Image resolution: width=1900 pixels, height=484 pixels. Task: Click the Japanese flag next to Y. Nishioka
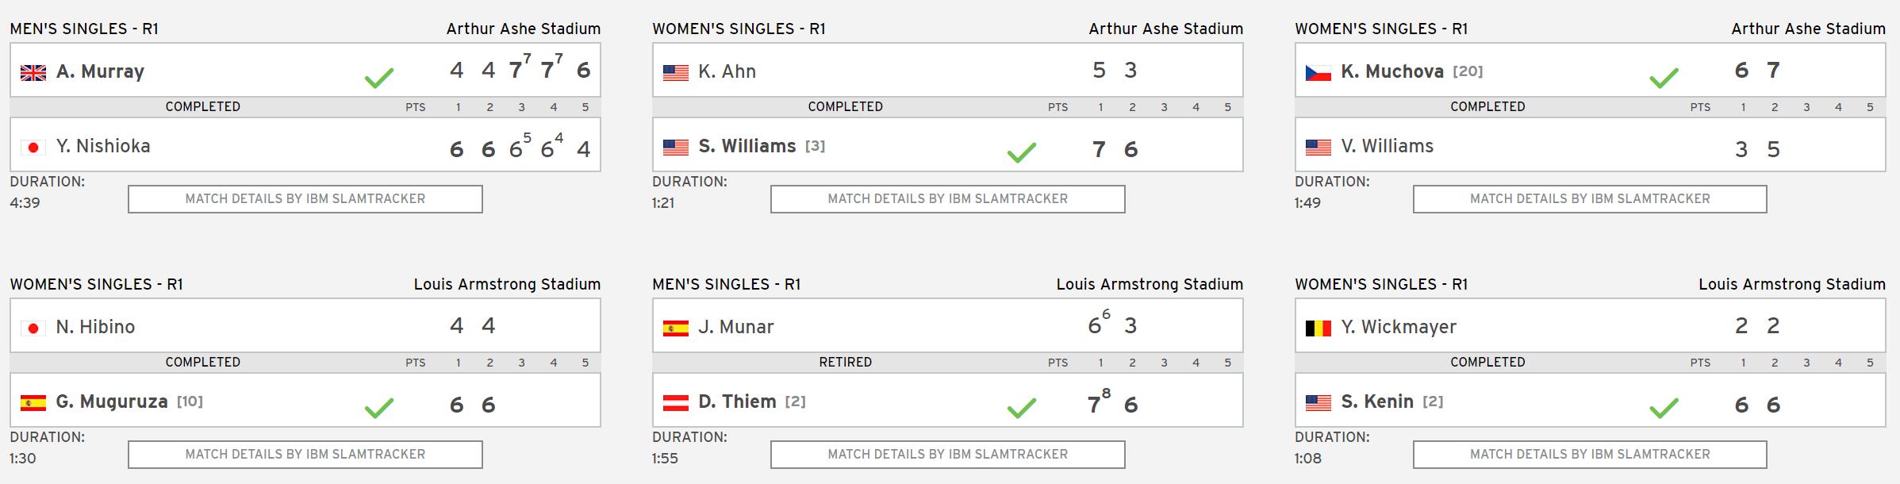[x=33, y=148]
